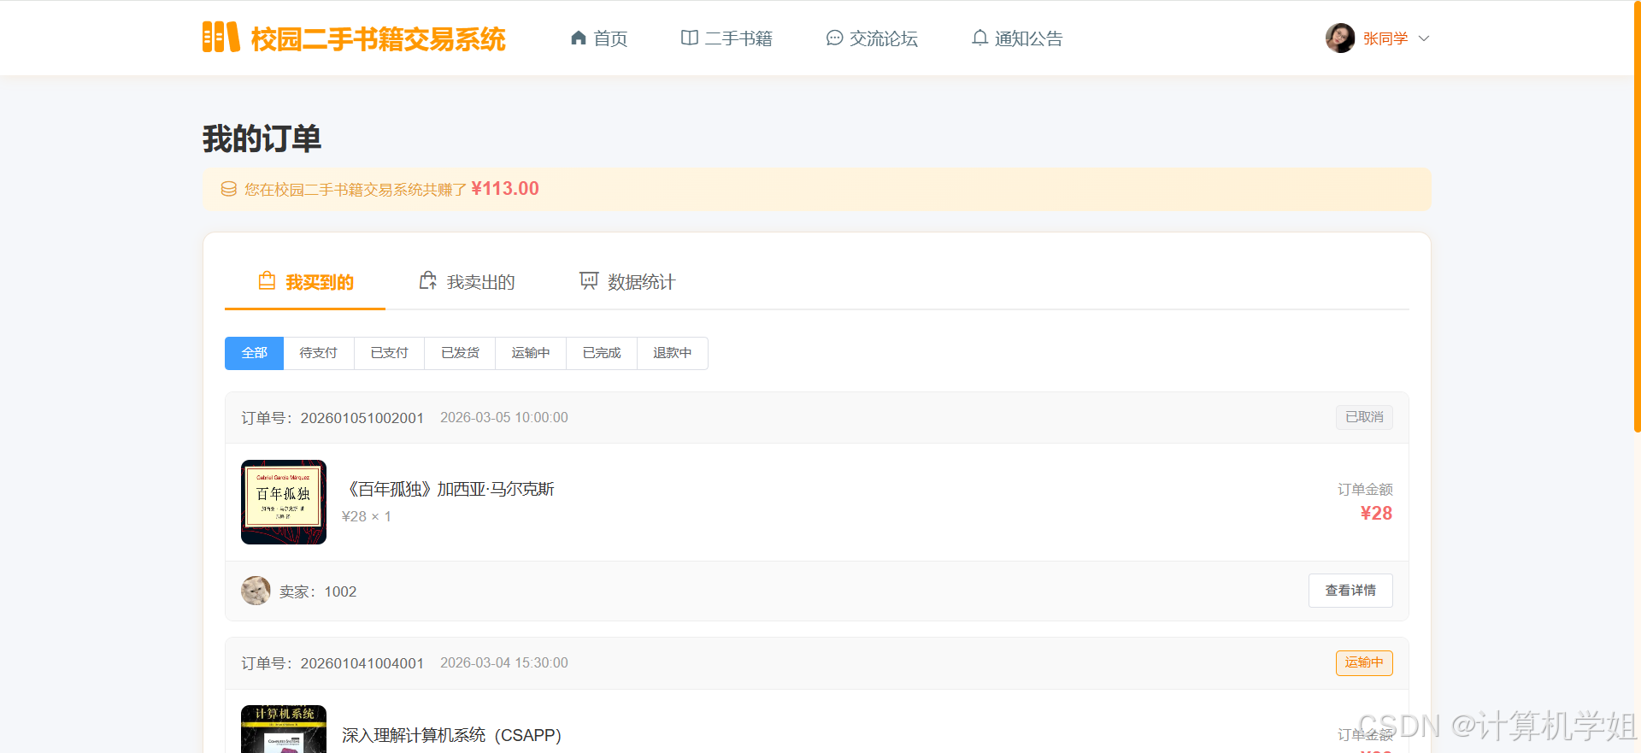Click the ¥28 order amount
Viewport: 1641px width, 753px height.
1376,513
